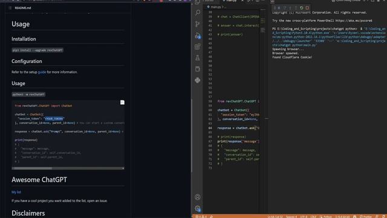The image size is (387, 218).
Task: Open My list link
Action: (16, 192)
